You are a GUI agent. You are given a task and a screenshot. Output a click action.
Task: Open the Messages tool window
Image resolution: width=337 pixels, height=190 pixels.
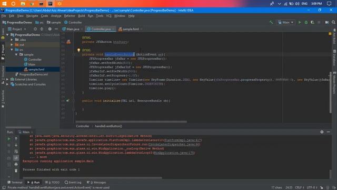click(x=96, y=182)
